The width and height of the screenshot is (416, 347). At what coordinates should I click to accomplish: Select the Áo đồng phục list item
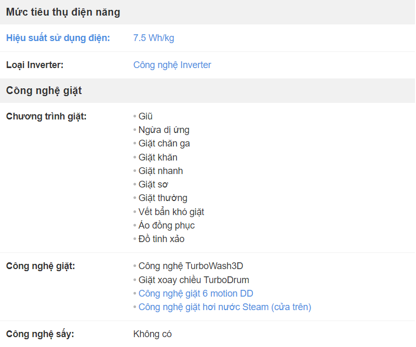tap(167, 225)
